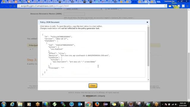Open Firefox from the taskbar

coord(97,104)
